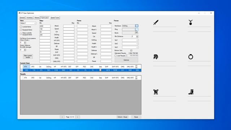Enable the Limit Results checkbox

115,56
